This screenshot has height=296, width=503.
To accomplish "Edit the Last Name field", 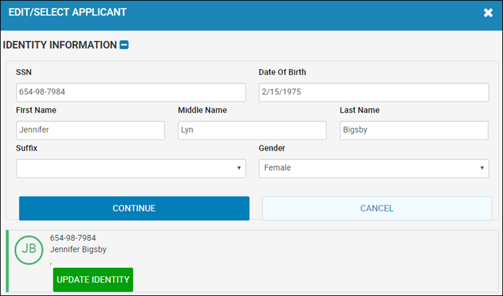I will (414, 131).
